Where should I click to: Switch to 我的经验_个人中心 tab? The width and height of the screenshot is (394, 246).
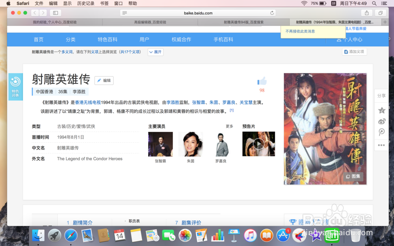[x=55, y=22]
